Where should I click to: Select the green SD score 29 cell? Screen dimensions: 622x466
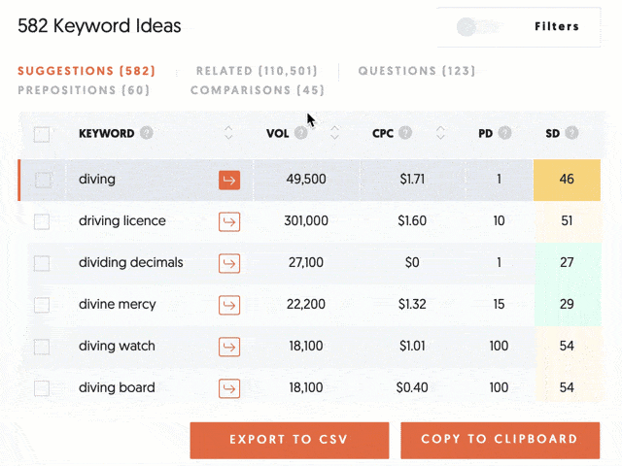coord(568,304)
